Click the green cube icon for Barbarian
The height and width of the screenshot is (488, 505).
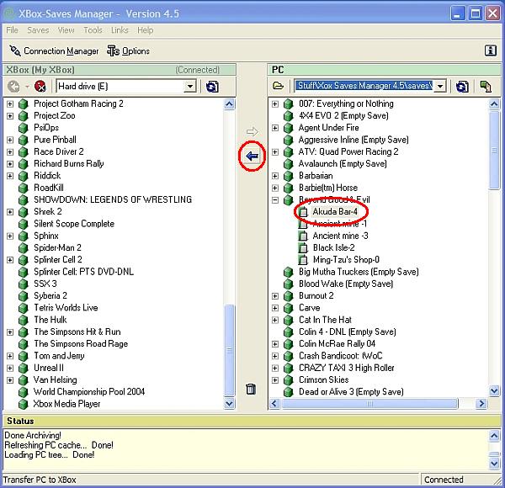288,176
